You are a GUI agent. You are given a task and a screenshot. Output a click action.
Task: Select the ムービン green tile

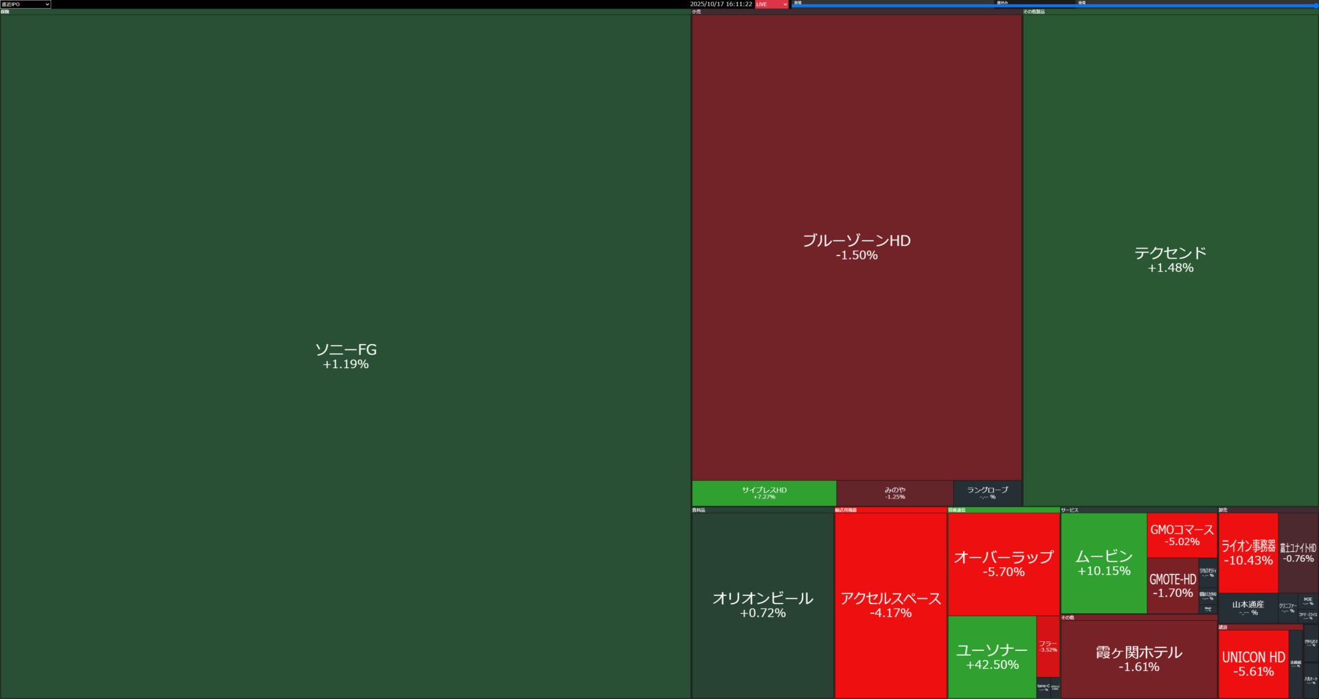pos(1103,562)
